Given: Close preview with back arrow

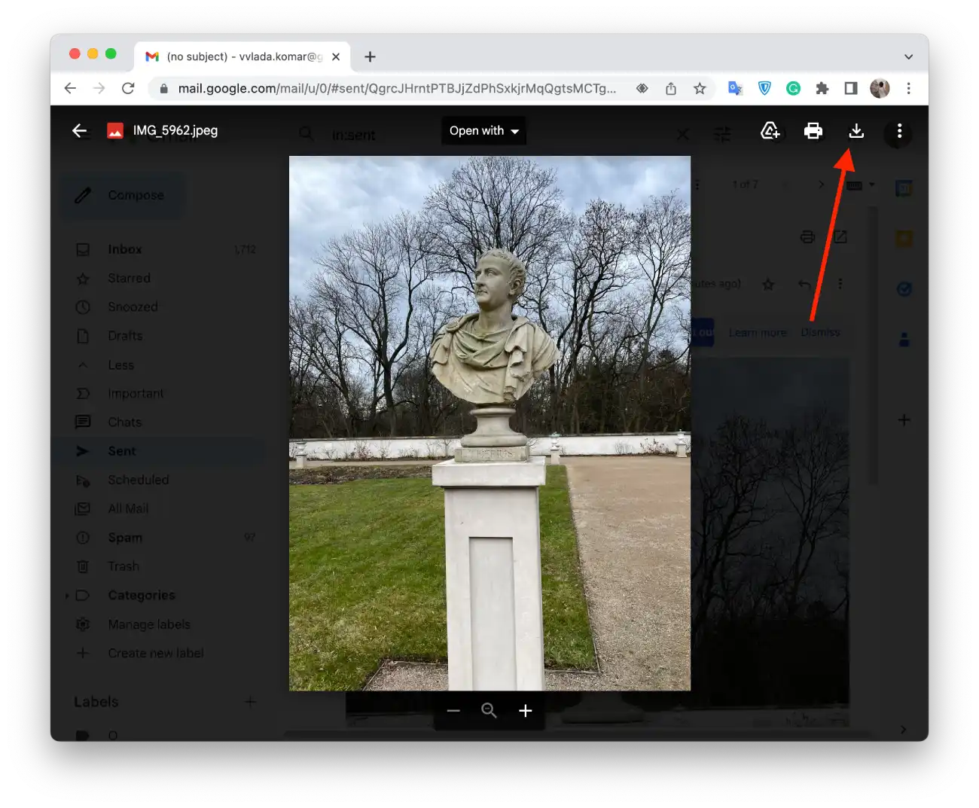Looking at the screenshot, I should [x=79, y=131].
